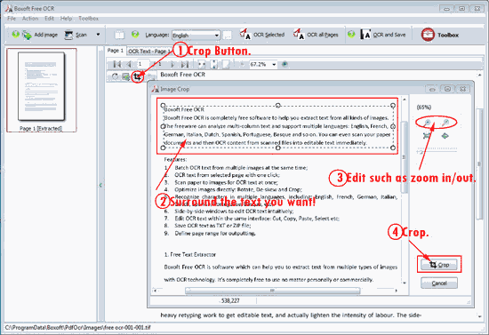
Task: Click the Image Crop horizontal scrollbar
Action: pos(273,291)
